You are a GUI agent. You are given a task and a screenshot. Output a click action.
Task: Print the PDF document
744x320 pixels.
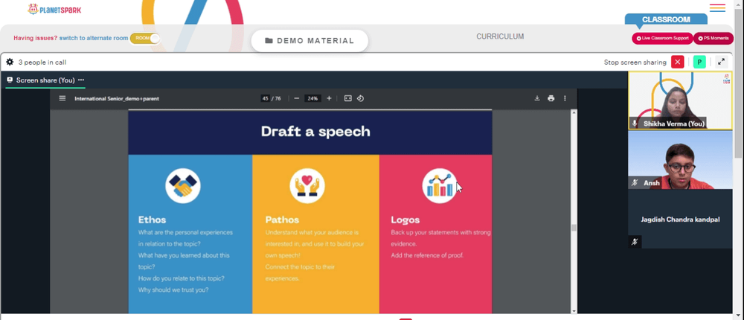[551, 98]
